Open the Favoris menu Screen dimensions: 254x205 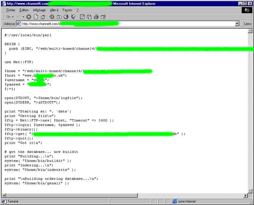[67, 10]
